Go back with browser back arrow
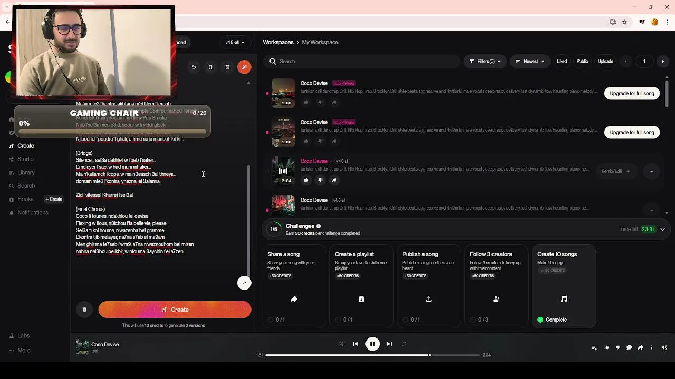675x379 pixels. [x=7, y=22]
